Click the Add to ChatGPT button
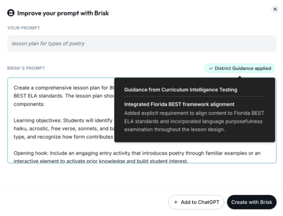Screen dimensions: 283x216 (196, 202)
